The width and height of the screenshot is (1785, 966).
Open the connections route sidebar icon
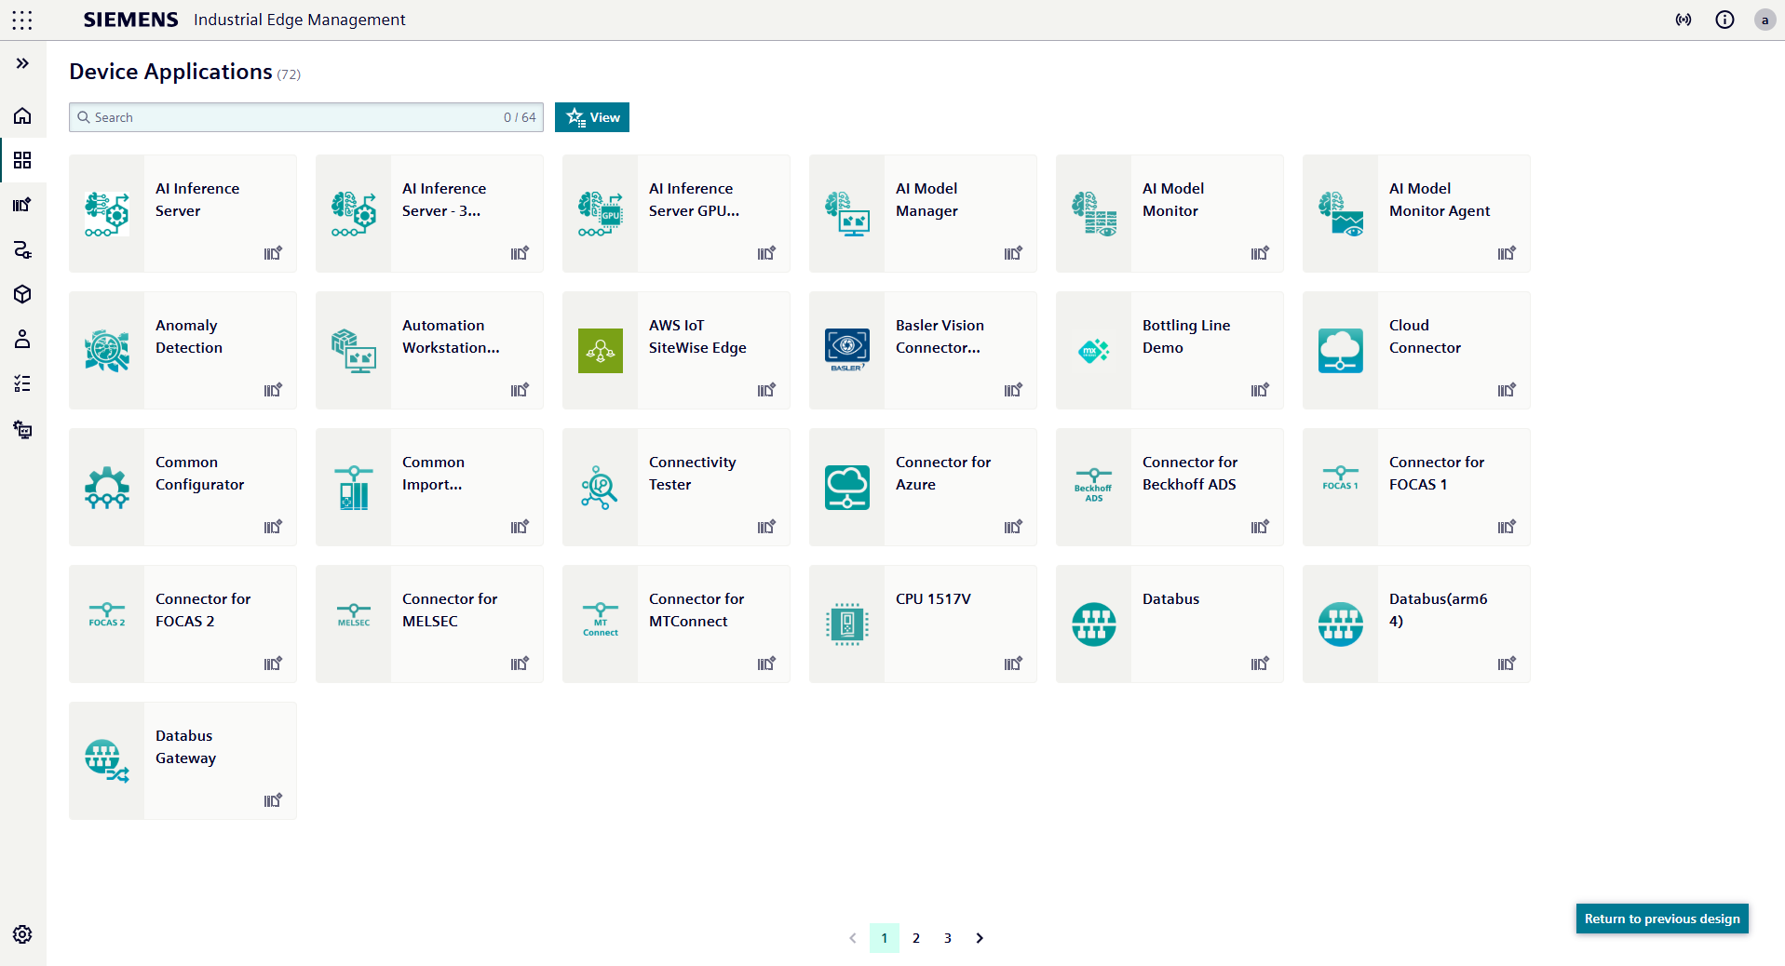pyautogui.click(x=22, y=249)
